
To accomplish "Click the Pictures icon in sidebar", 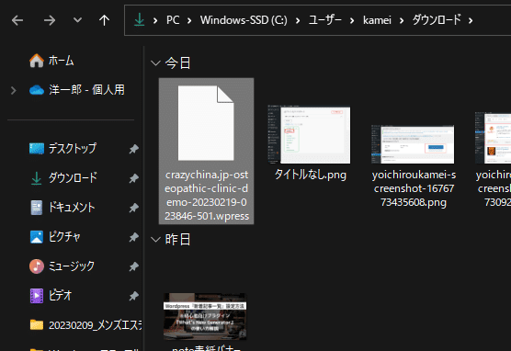I will pyautogui.click(x=37, y=237).
